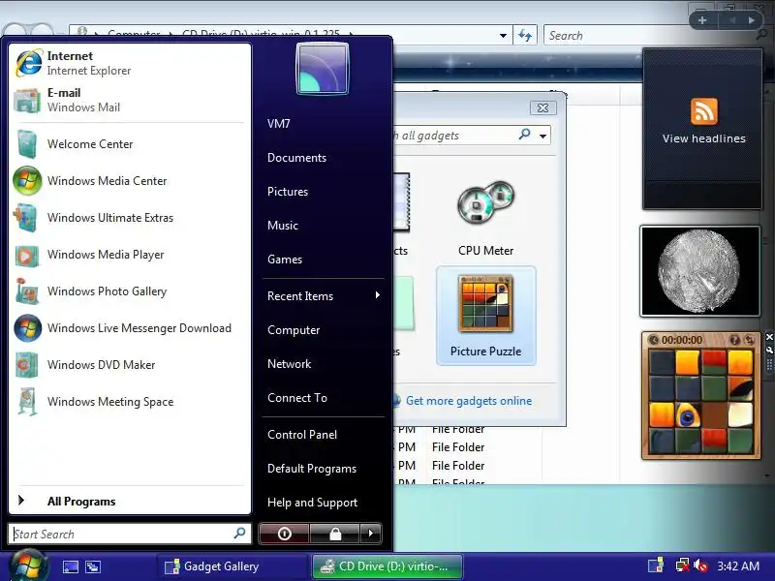Open Network from the Start menu

pos(289,364)
